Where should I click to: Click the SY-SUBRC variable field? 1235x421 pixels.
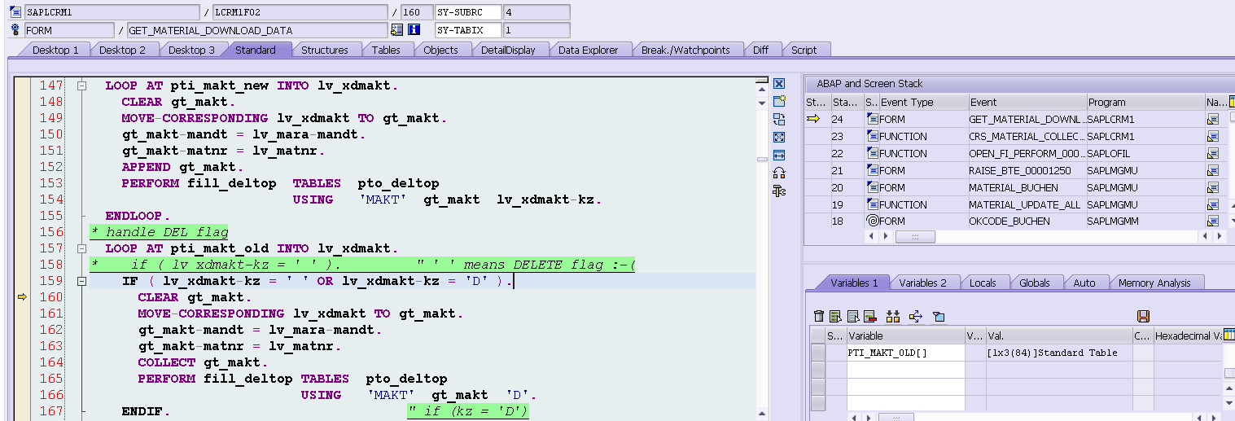coord(467,12)
